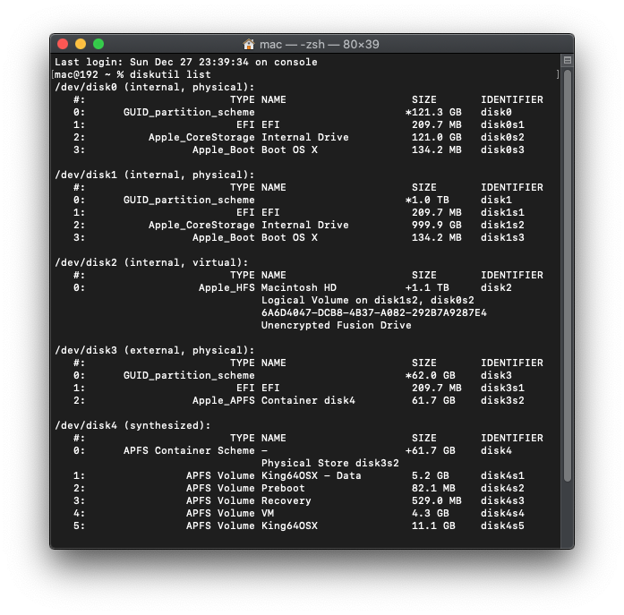Click the "disk0s2" identifier

[502, 137]
